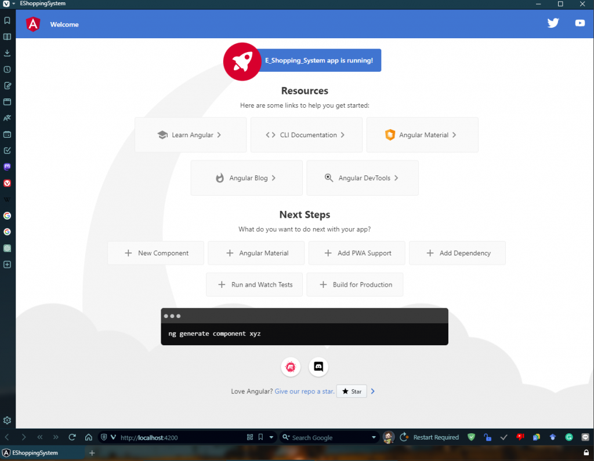This screenshot has width=594, height=461.
Task: Go back with the back arrow
Action: (x=7, y=437)
